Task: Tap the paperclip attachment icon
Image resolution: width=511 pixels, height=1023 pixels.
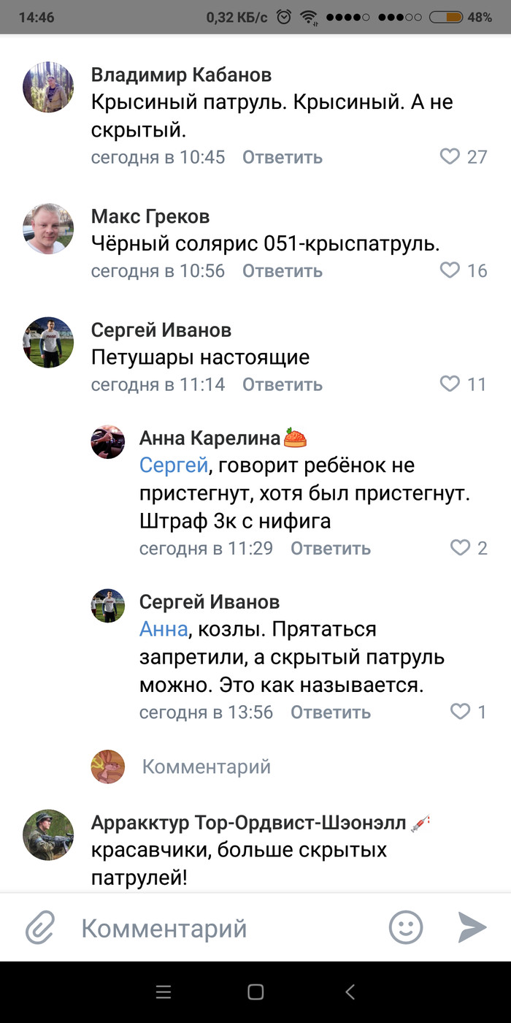Action: [x=40, y=929]
